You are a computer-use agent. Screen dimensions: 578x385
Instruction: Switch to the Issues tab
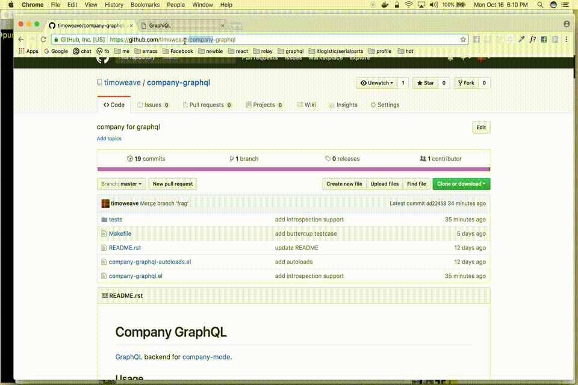coord(153,105)
